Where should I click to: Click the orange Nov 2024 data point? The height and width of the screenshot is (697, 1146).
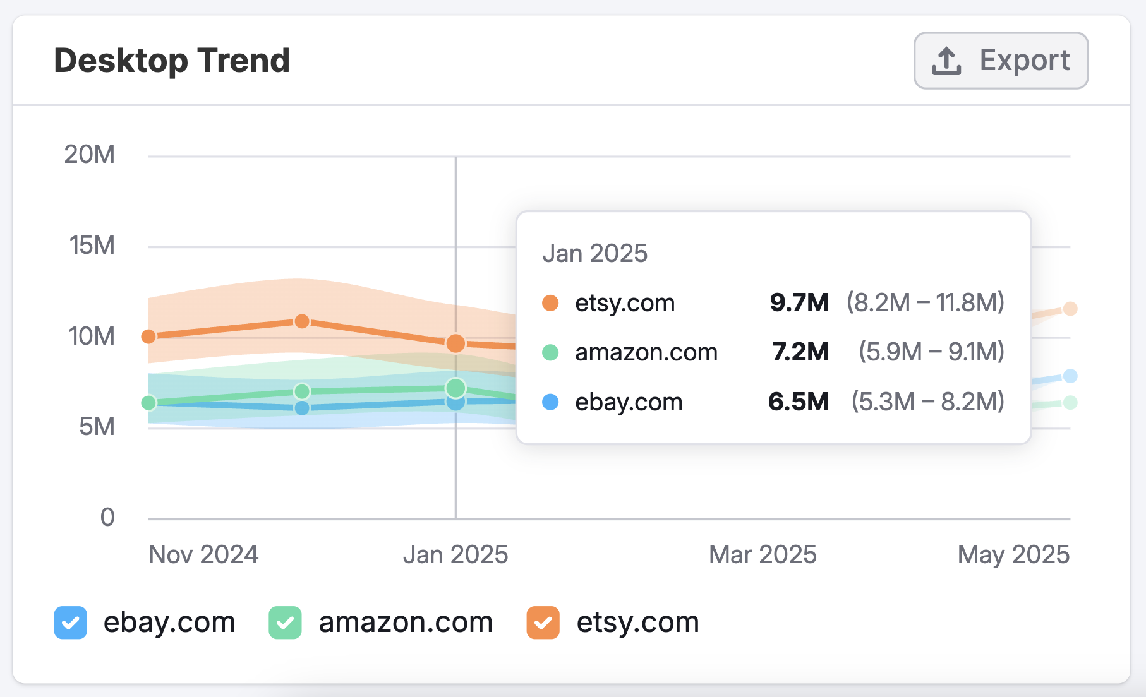click(148, 336)
